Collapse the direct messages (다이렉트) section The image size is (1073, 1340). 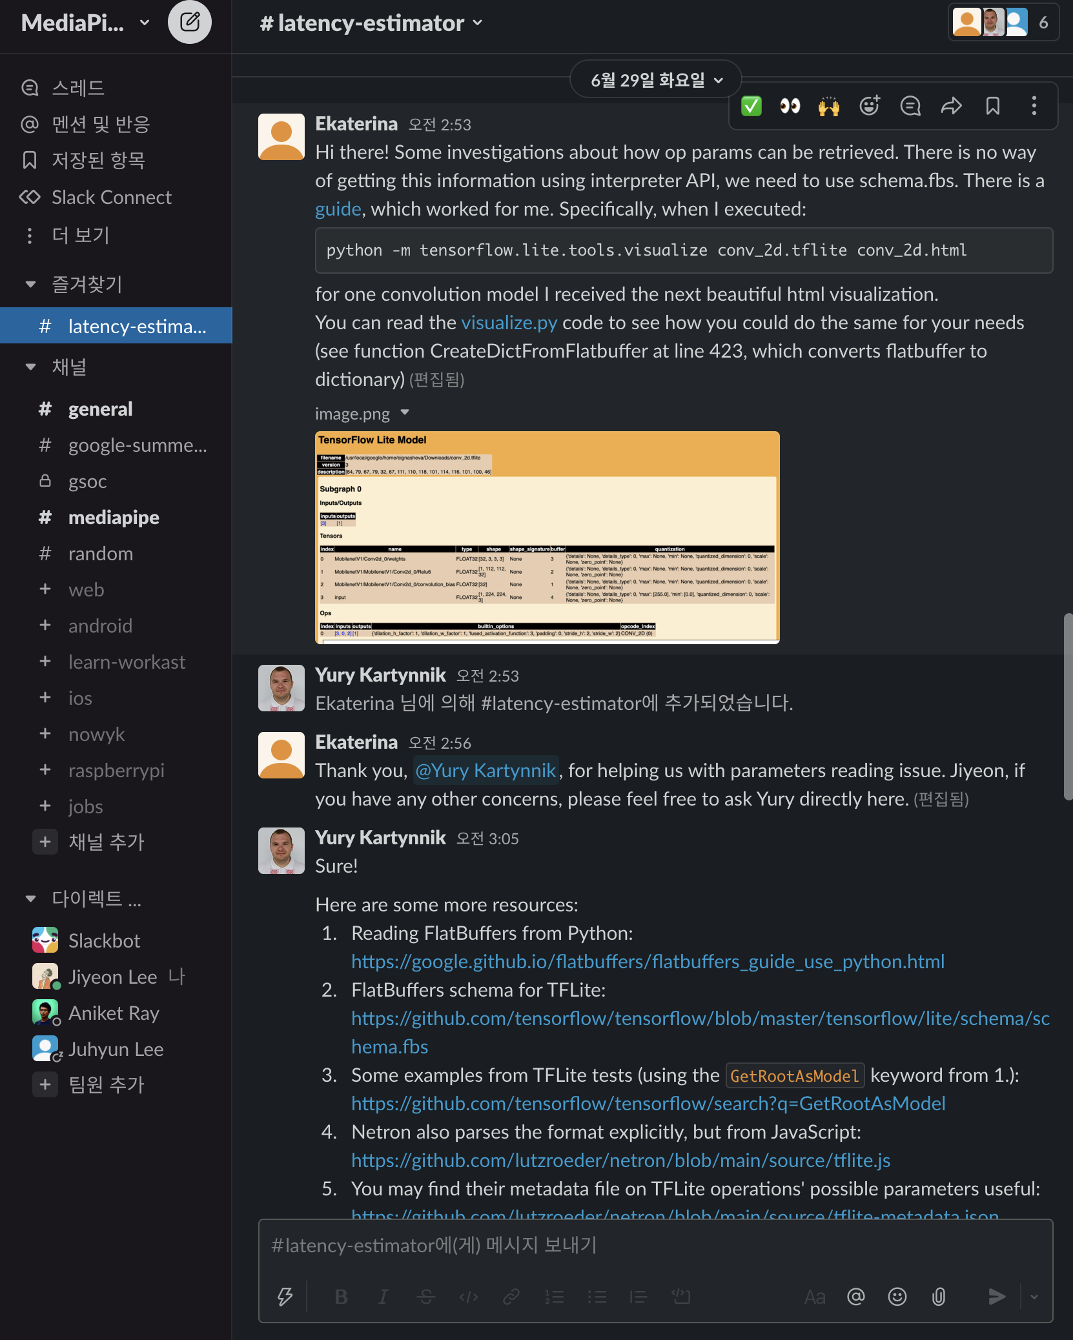(x=30, y=898)
